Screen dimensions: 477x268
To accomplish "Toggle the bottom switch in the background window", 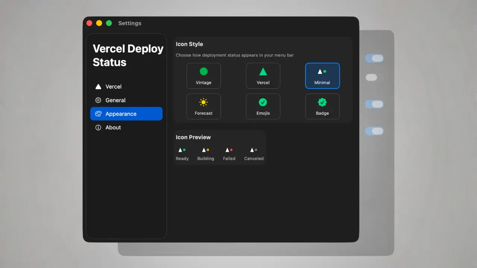I will 374,131.
